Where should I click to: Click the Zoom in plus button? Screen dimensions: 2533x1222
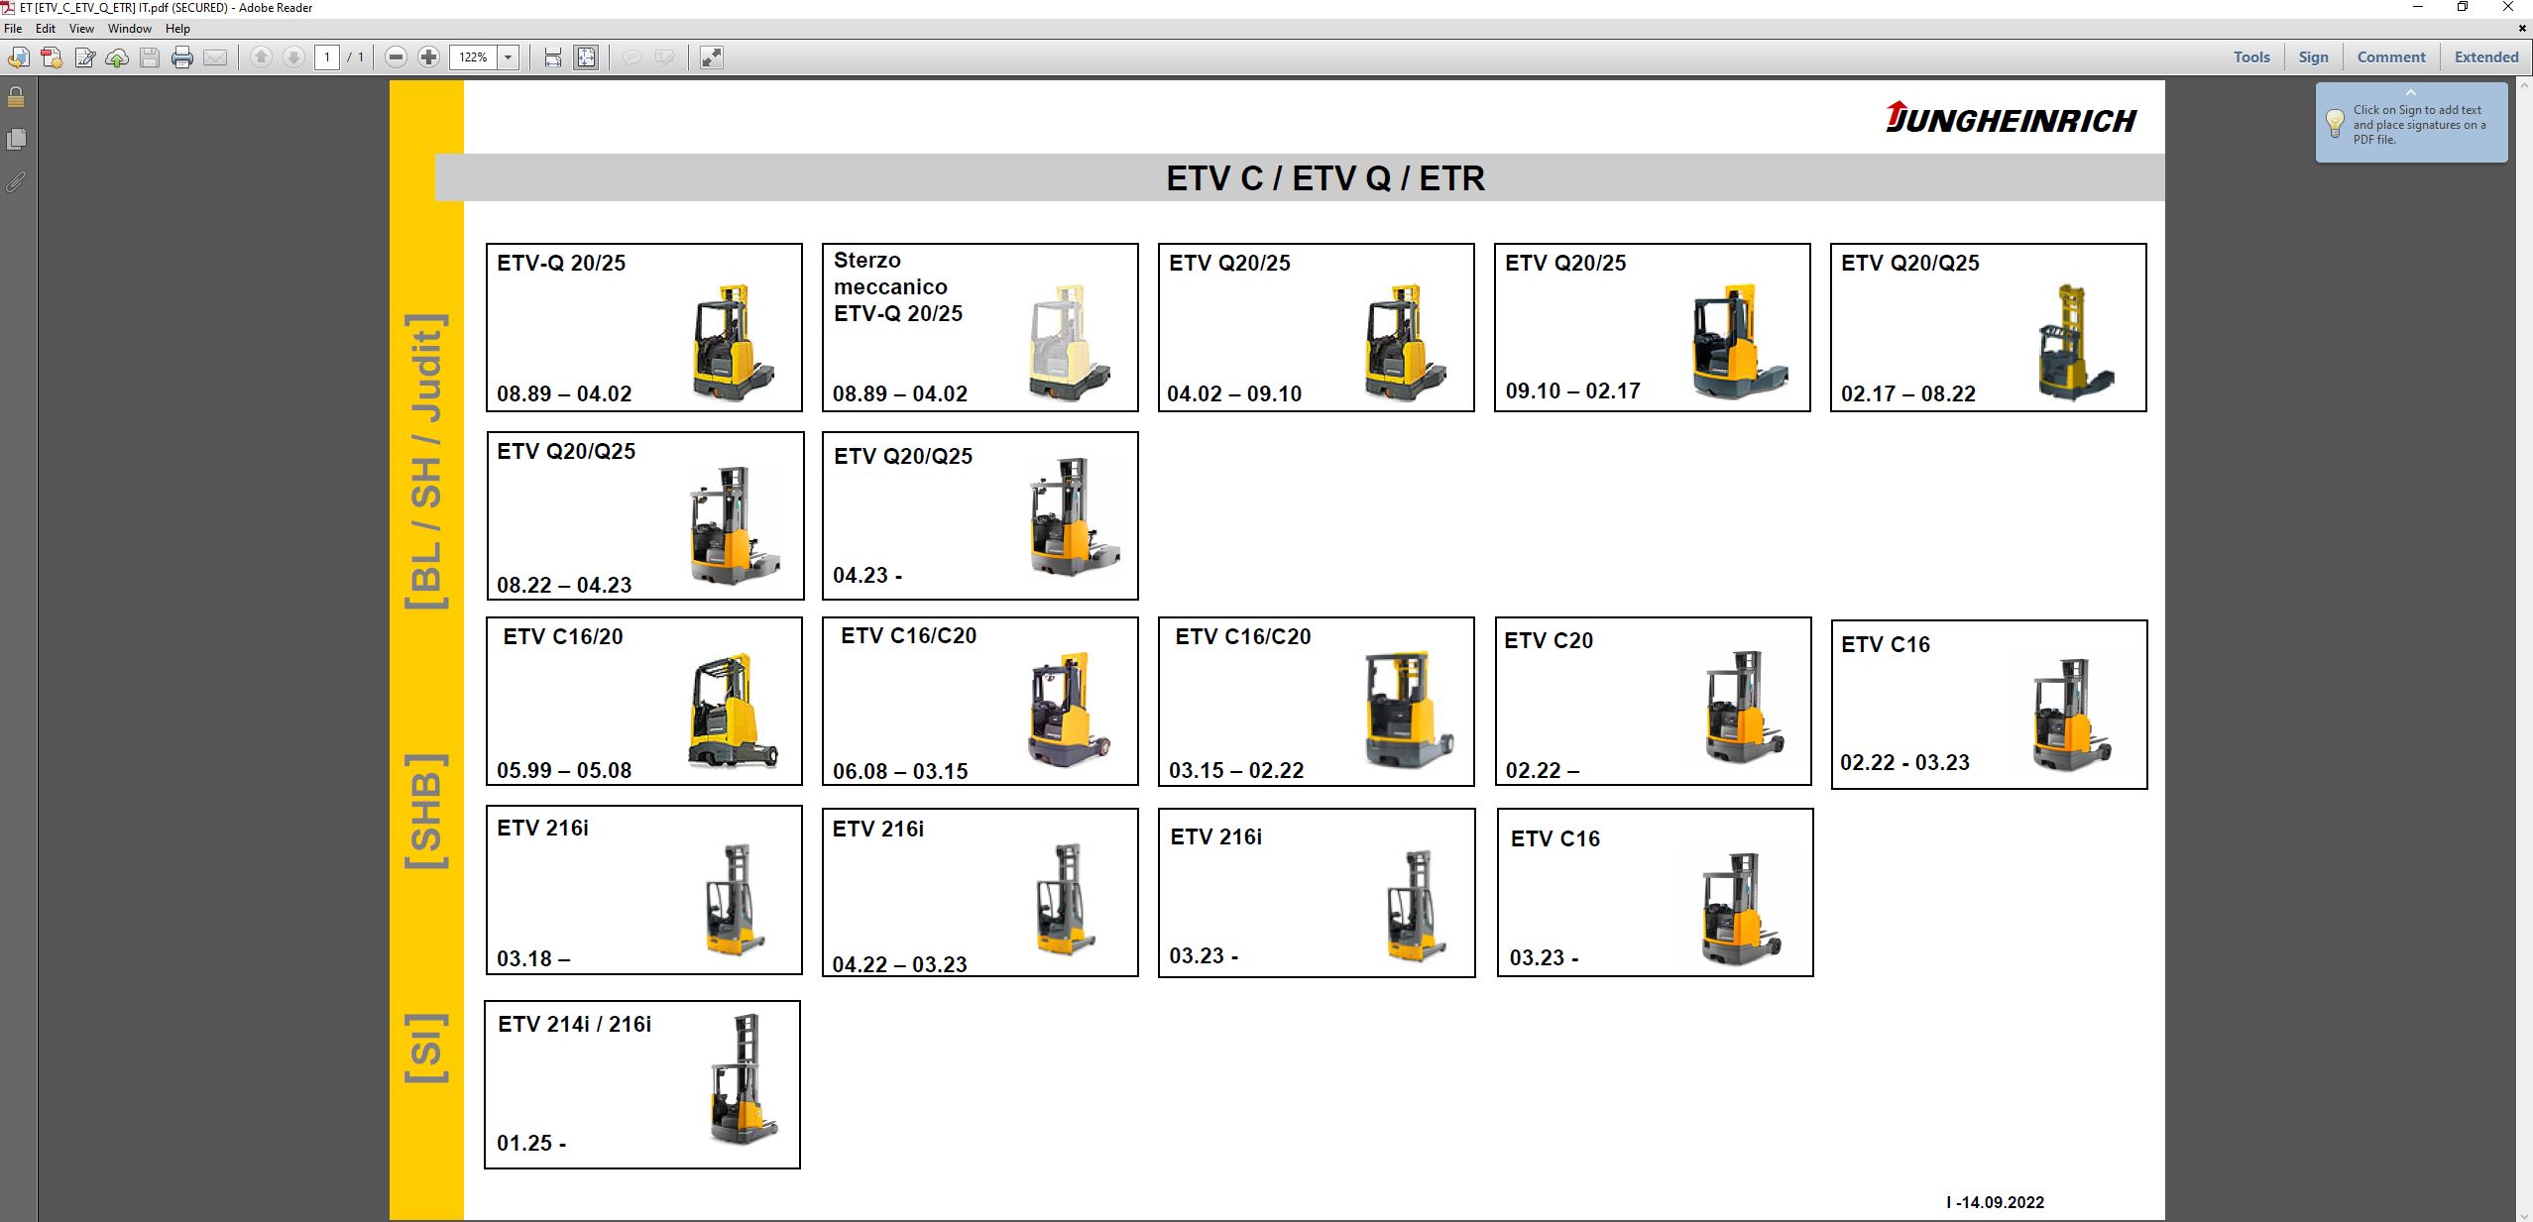click(428, 57)
